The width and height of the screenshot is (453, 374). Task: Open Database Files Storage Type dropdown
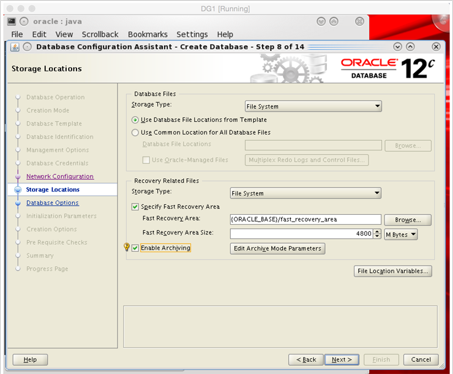(x=313, y=107)
